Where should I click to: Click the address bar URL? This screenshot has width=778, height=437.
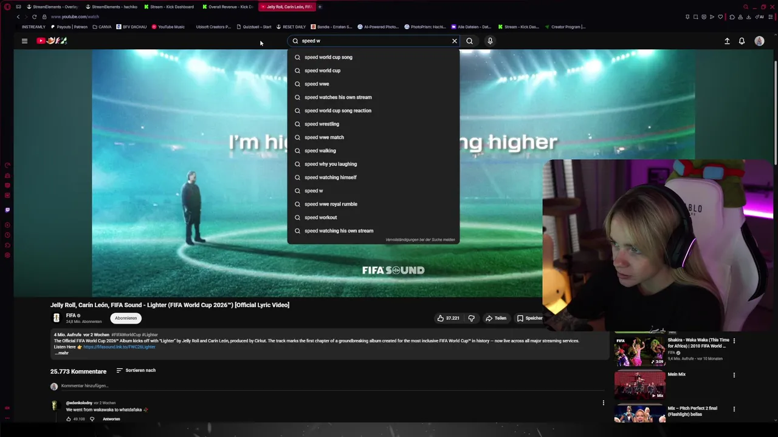tap(75, 17)
